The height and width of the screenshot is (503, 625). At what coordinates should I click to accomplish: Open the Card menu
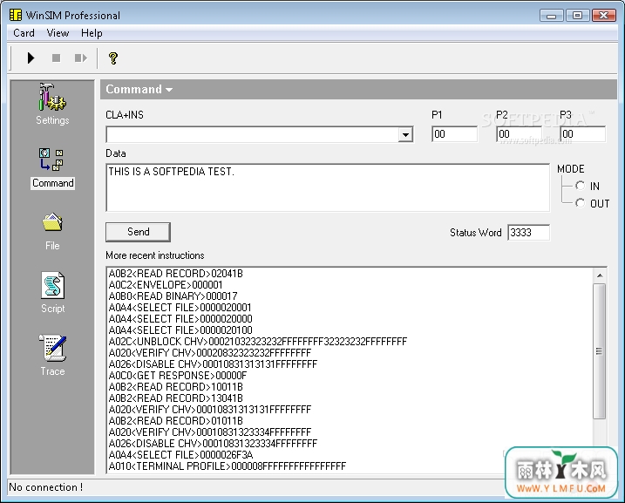[x=24, y=33]
